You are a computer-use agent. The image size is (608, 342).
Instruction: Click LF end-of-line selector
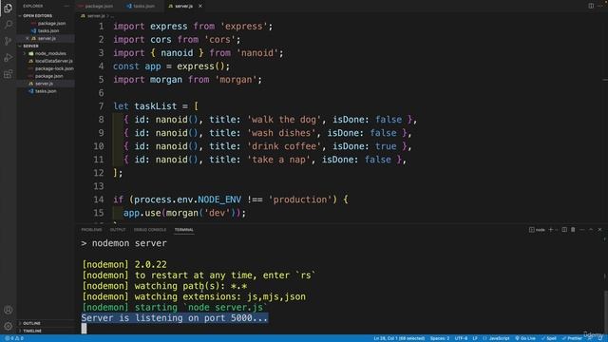point(475,338)
